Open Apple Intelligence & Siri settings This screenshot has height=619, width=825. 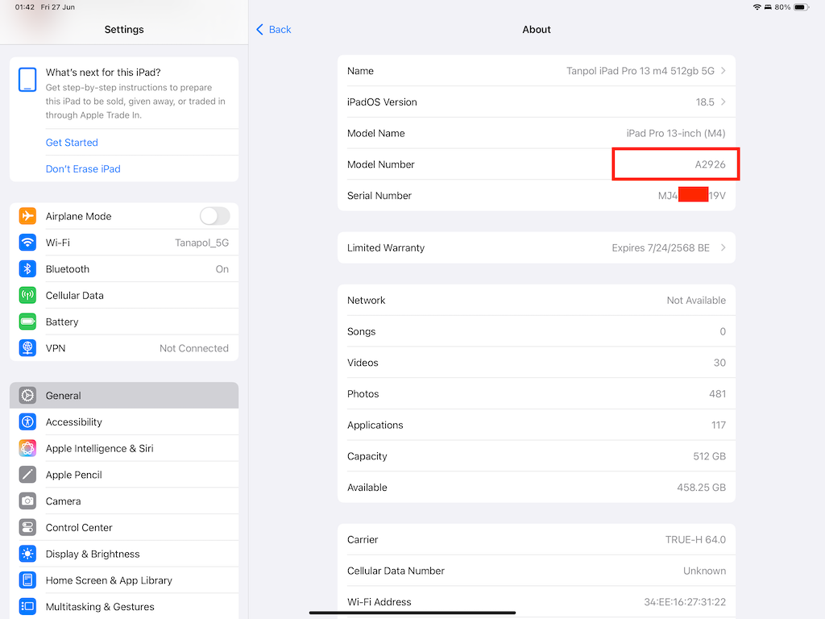pyautogui.click(x=124, y=448)
